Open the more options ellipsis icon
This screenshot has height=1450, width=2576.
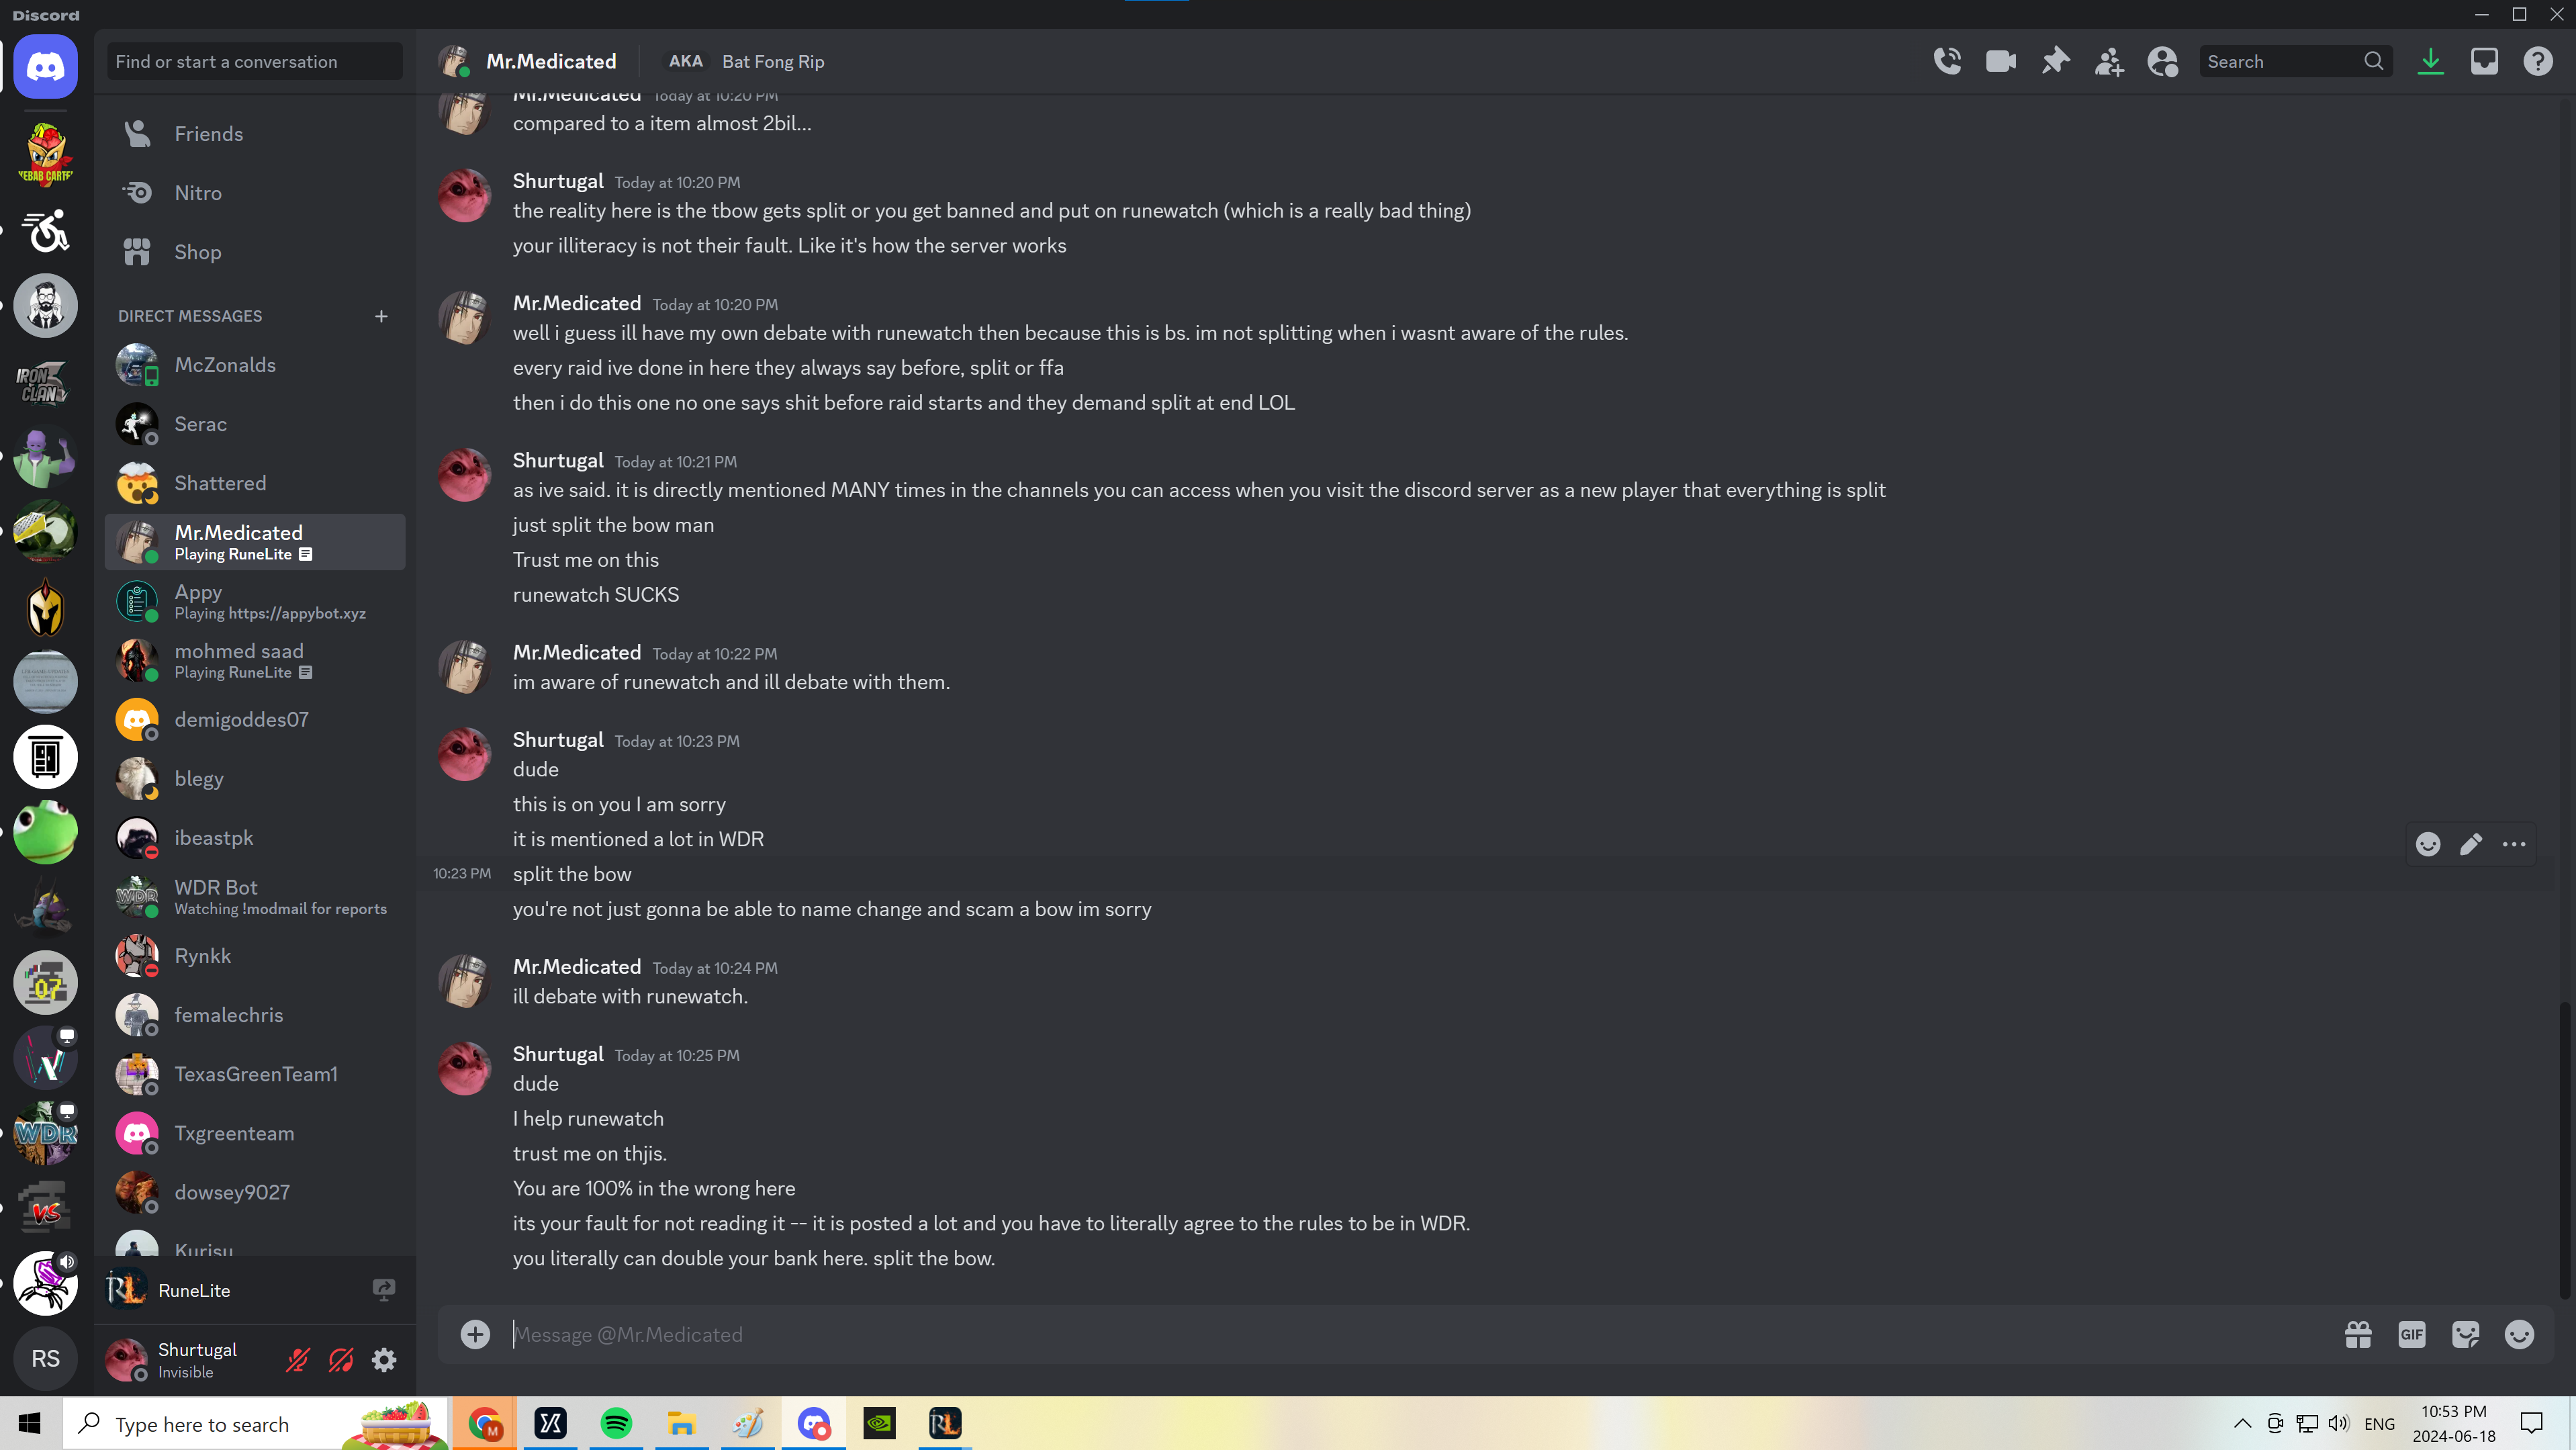[x=2514, y=844]
